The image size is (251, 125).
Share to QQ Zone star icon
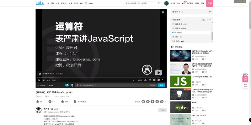pyautogui.click(x=157, y=102)
